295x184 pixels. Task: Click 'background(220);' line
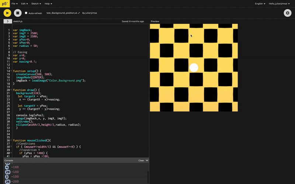tap(29, 93)
